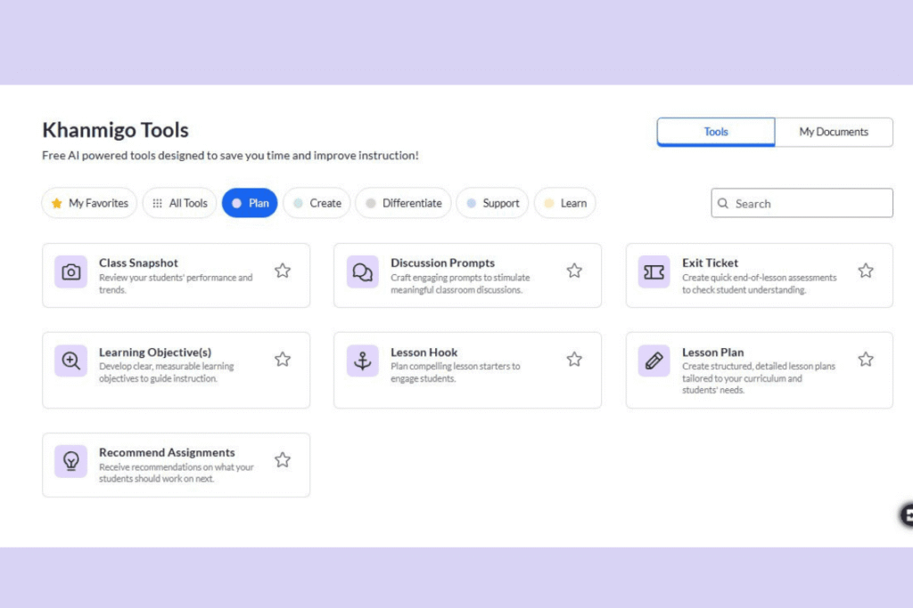Click the Exit Ticket icon

click(x=654, y=272)
